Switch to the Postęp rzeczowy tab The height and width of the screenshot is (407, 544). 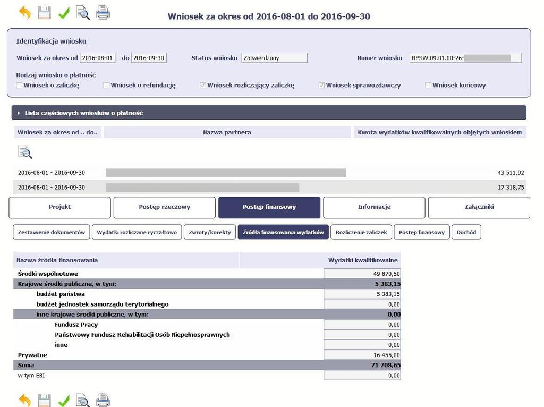tap(165, 207)
